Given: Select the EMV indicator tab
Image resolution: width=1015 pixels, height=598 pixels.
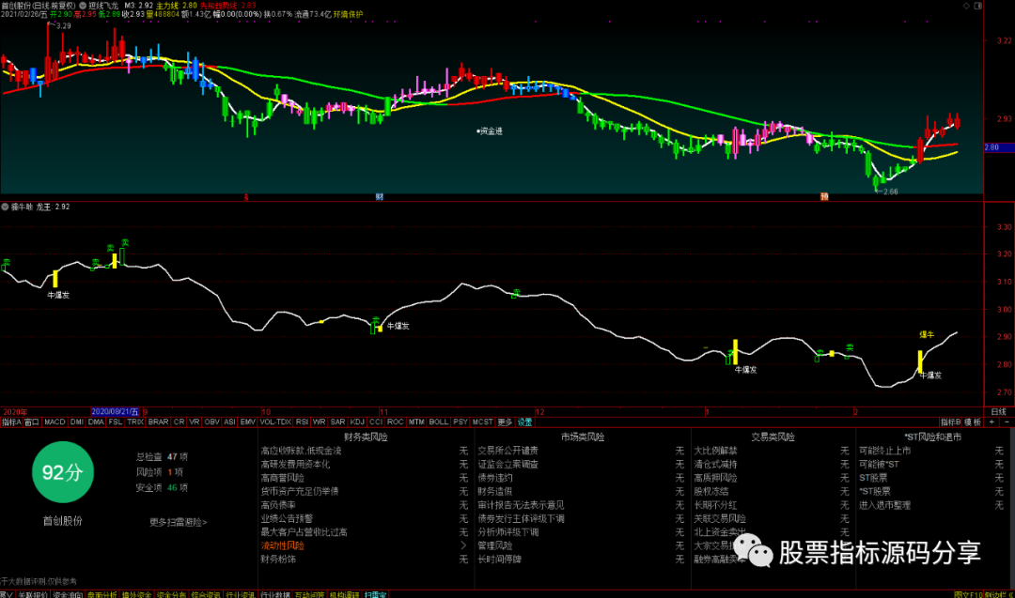Looking at the screenshot, I should coord(248,422).
